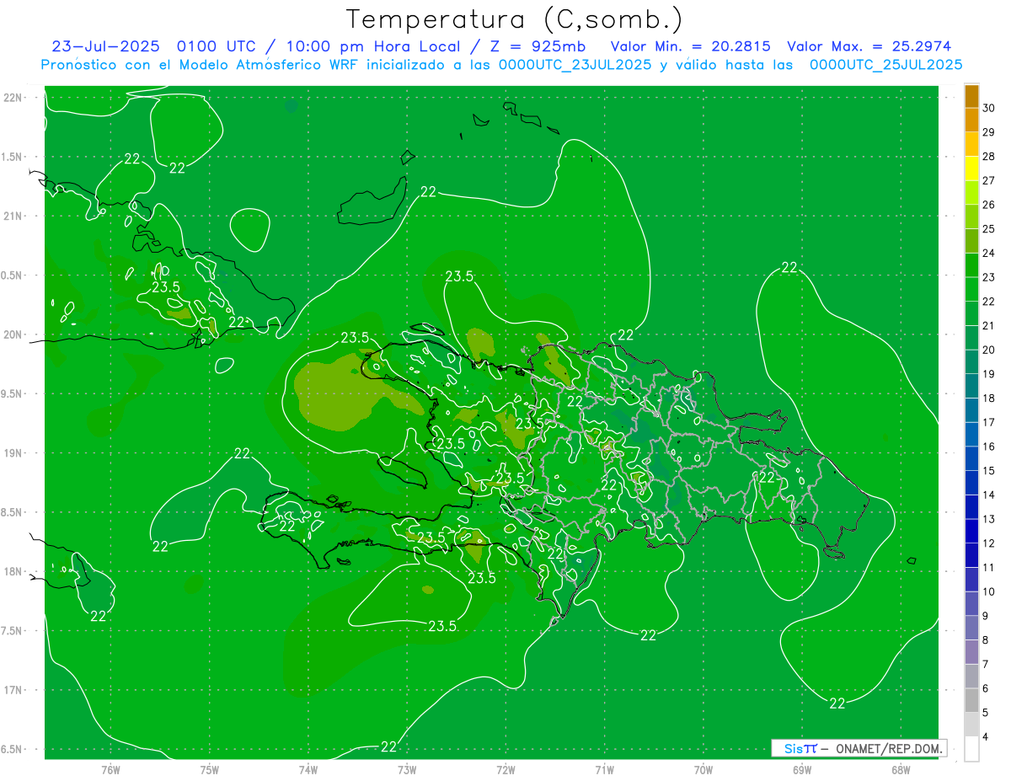The image size is (1011, 781).
Task: Click the olive green swatch between 24 and 25
Action: click(971, 241)
